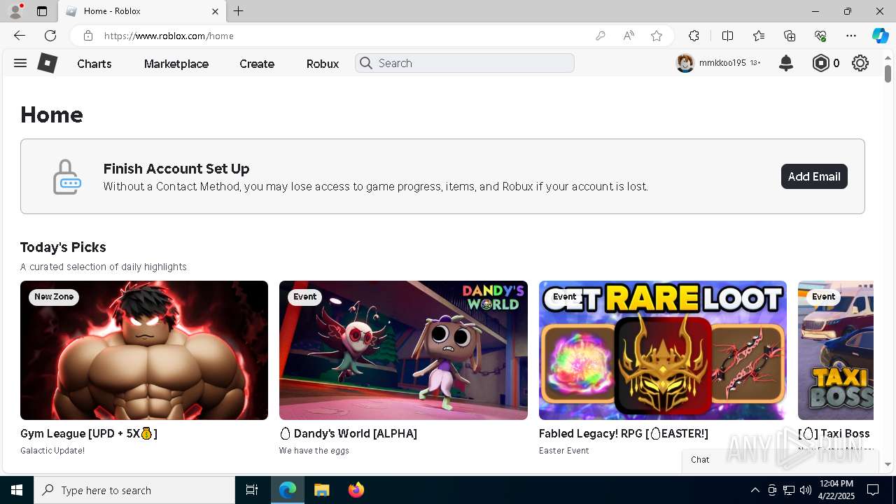896x504 pixels.
Task: Open the Fabled Legacy rare loot thumbnail
Action: (663, 350)
